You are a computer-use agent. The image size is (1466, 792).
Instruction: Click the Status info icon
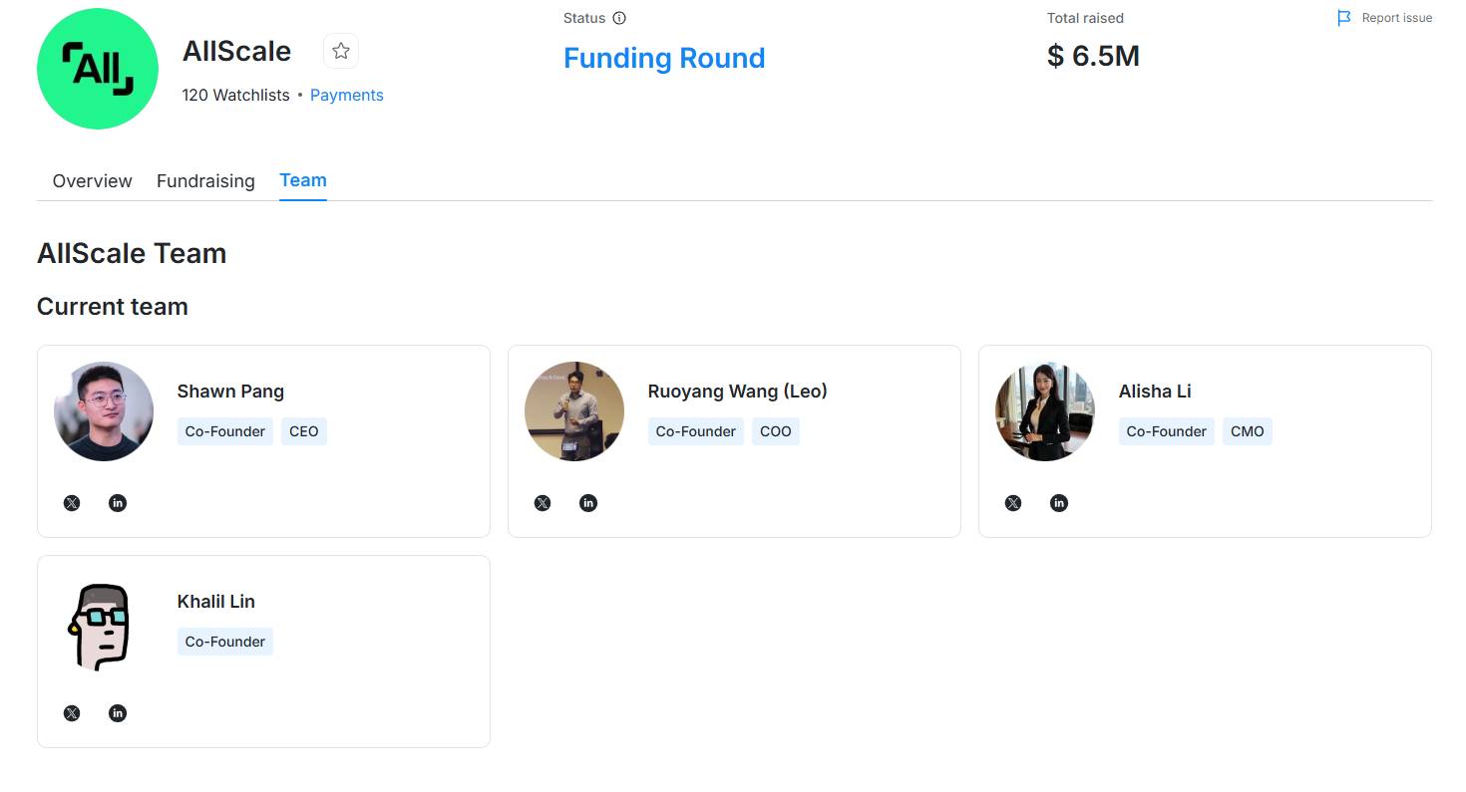[x=619, y=18]
